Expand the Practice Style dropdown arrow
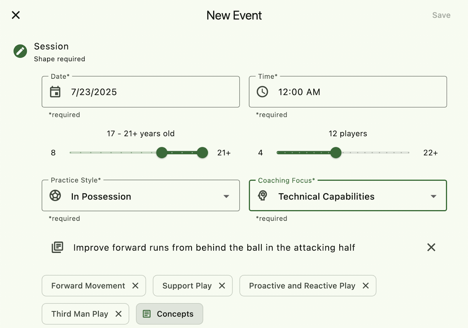Screen dimensions: 468x328 [226, 196]
